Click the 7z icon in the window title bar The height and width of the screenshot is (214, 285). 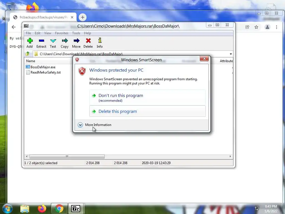(26, 26)
